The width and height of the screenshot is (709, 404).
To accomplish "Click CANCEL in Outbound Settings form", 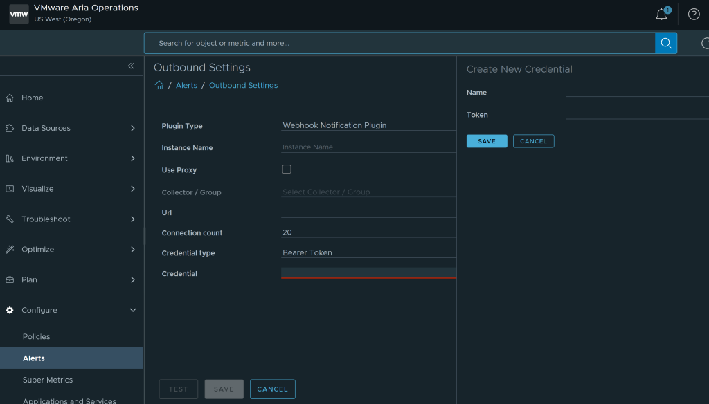I will point(272,389).
